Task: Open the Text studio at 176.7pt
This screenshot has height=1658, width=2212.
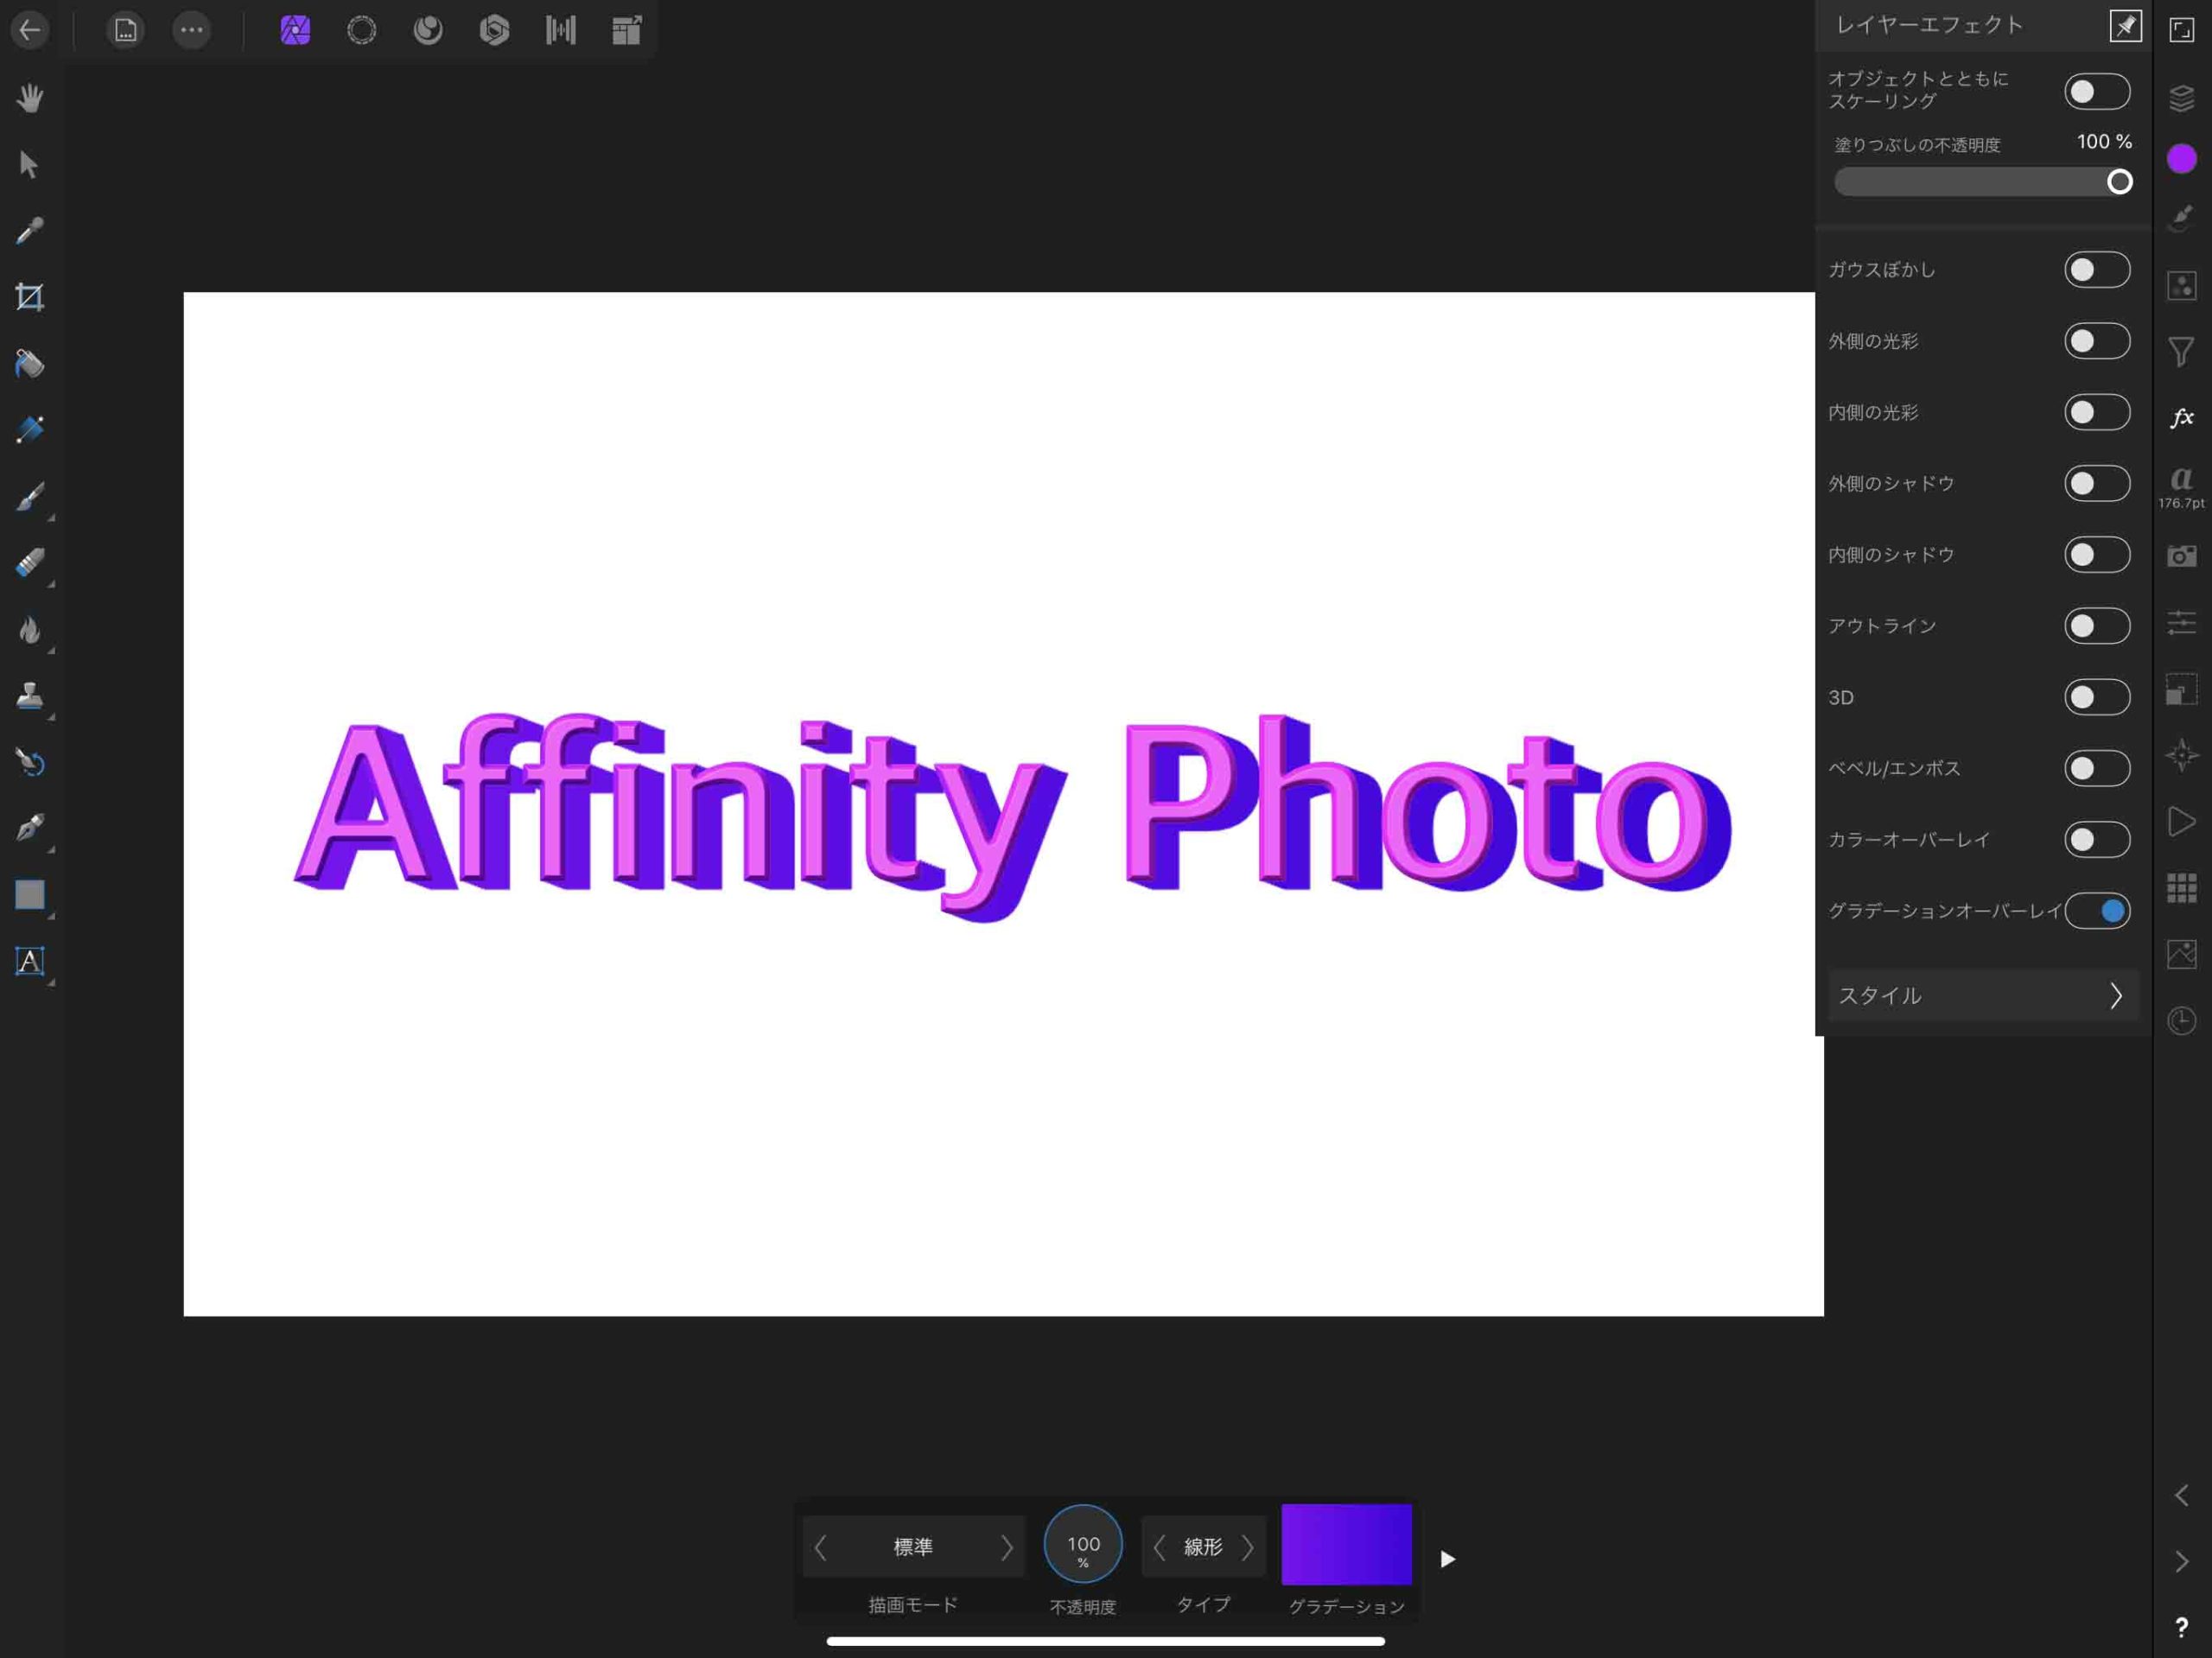Action: (2181, 488)
